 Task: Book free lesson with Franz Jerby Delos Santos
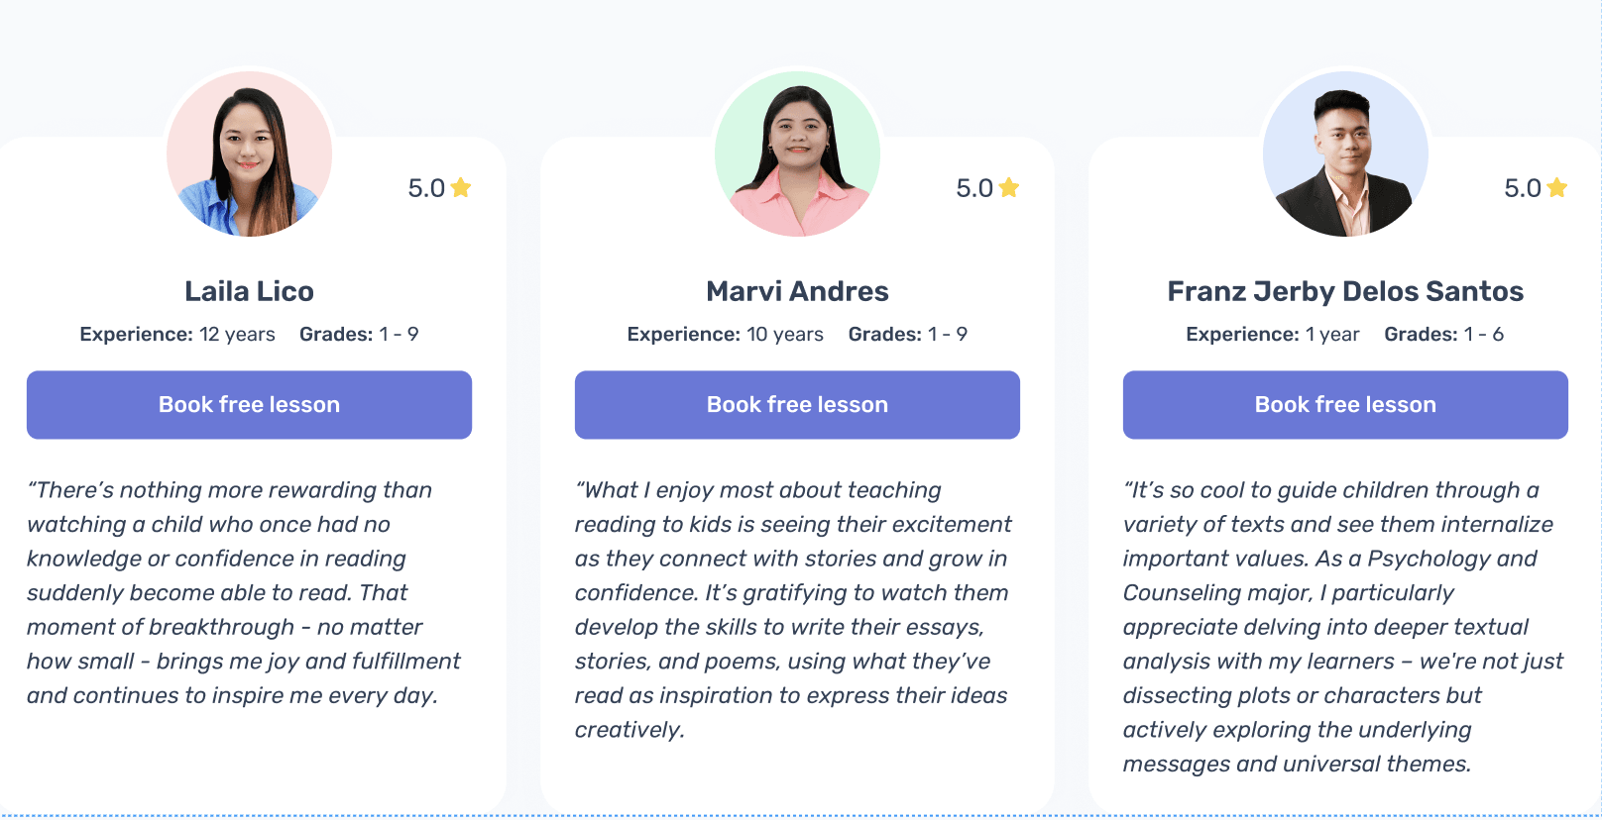1345,404
